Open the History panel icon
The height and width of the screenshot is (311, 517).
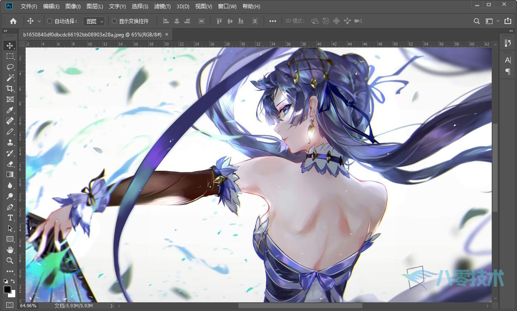click(508, 43)
